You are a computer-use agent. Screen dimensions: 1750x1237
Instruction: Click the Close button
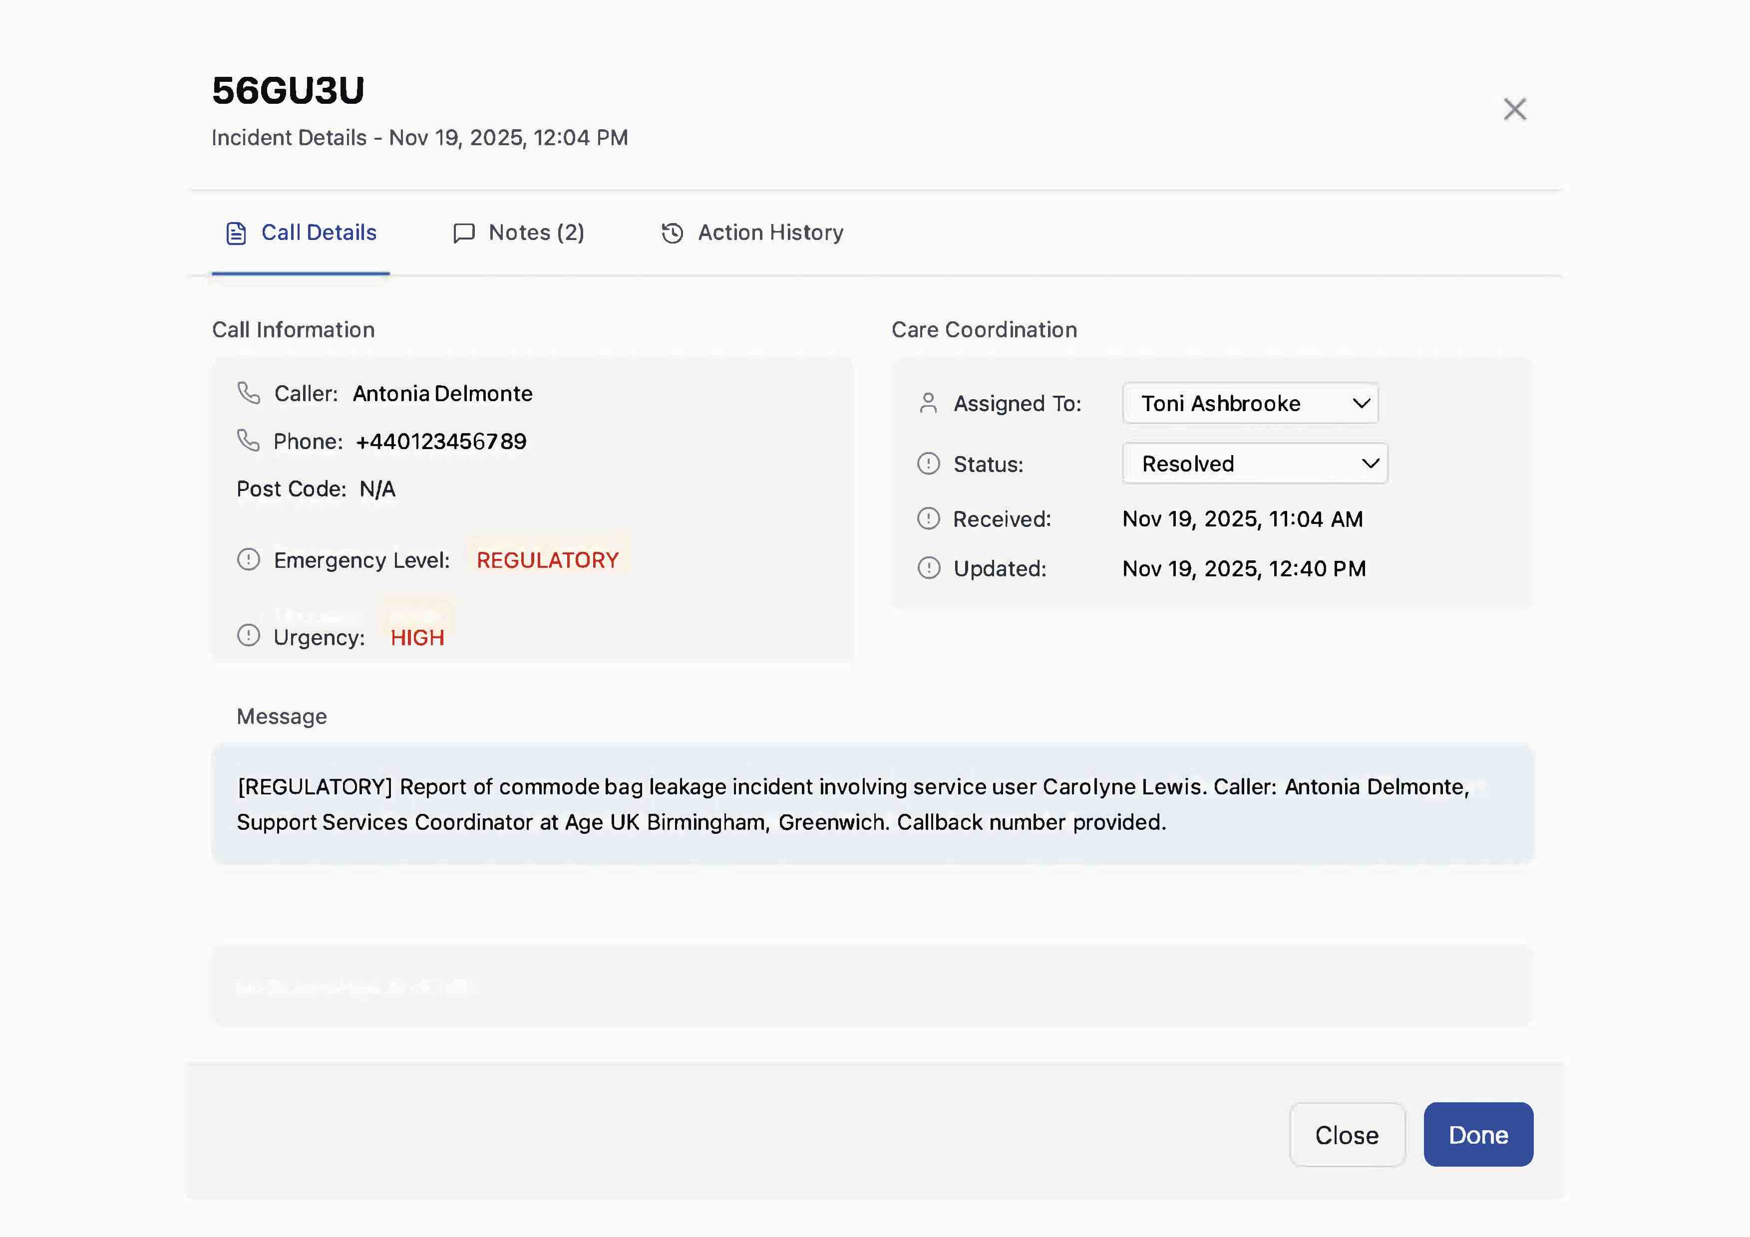[x=1346, y=1134]
